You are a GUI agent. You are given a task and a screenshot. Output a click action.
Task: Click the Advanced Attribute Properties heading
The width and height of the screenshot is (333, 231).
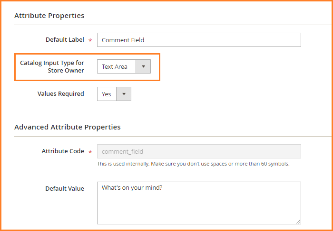tap(67, 127)
